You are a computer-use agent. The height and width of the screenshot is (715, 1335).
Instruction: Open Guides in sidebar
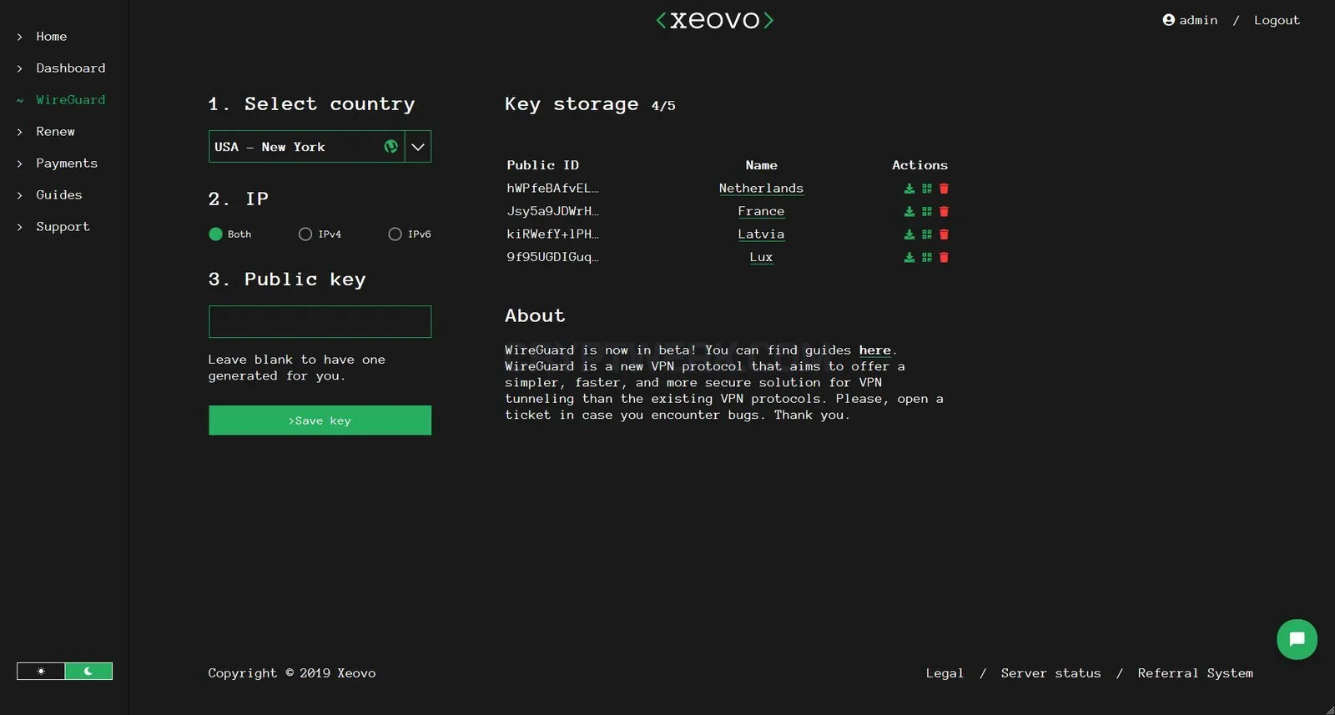coord(59,195)
